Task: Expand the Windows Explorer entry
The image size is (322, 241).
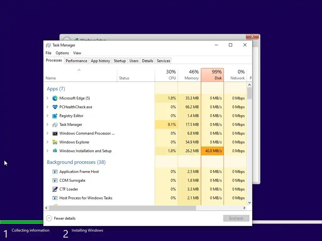Action: click(x=47, y=142)
